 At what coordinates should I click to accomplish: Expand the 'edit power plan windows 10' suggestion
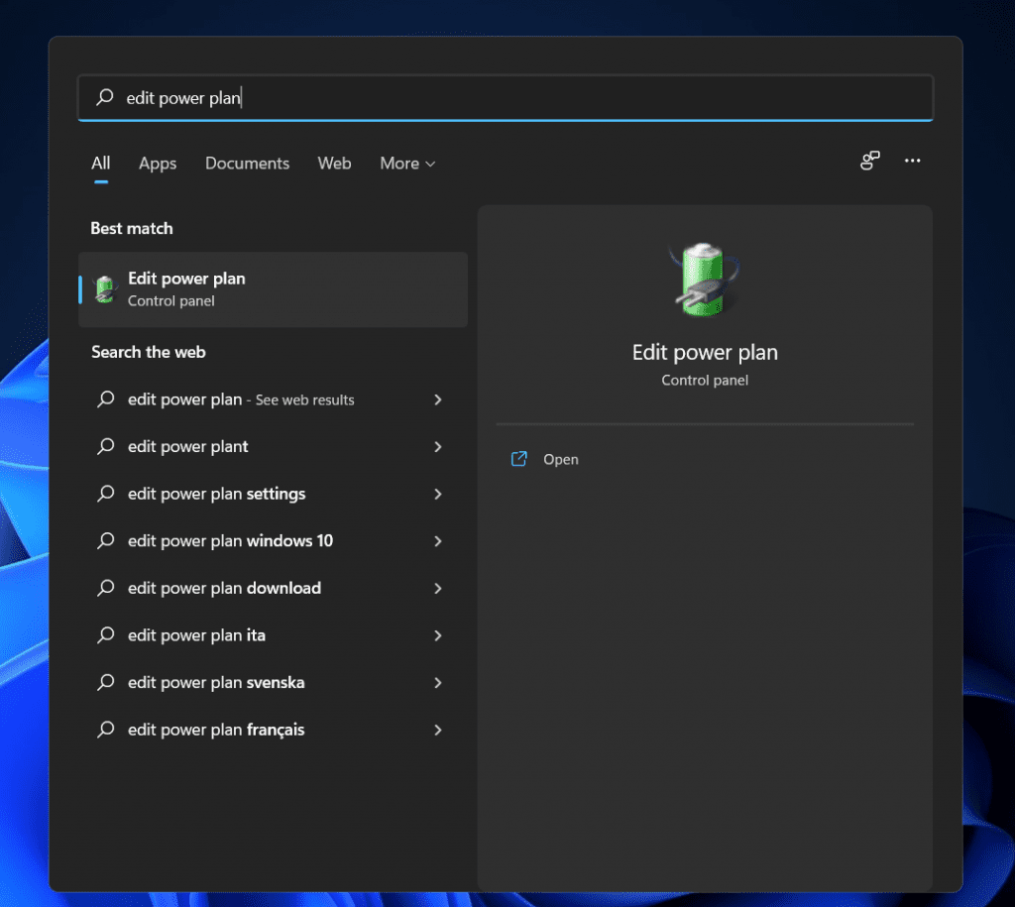coord(437,540)
